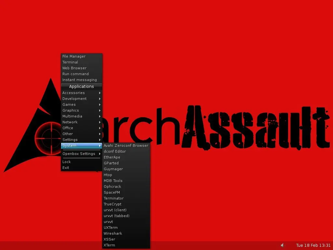Expand the Development submenu
Viewport: 333px width, 250px height.
pos(82,99)
